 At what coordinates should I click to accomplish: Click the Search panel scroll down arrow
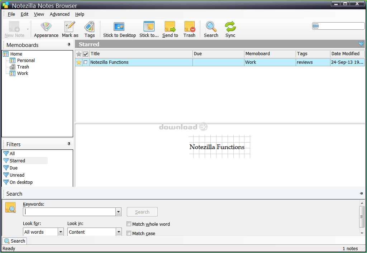[x=362, y=233]
